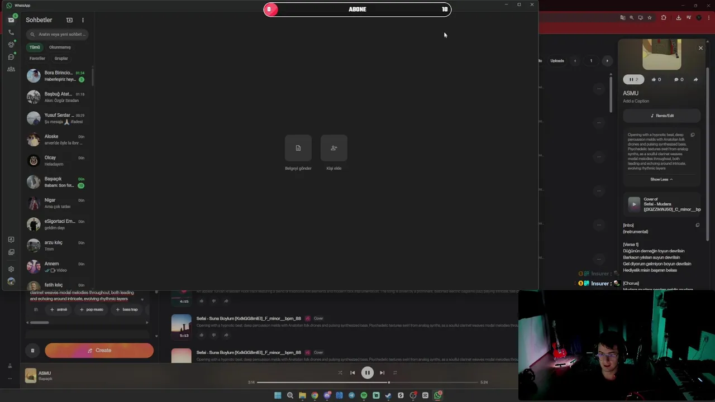Click the style tags horizontal scrollbar
Screen dimensions: 715x402
pyautogui.click(x=39, y=322)
